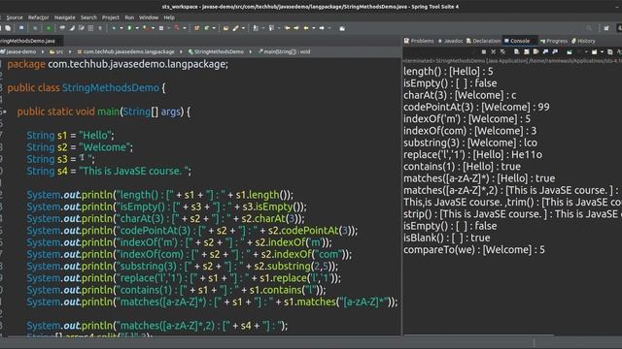Screen dimensions: 622x349
Task: Click the Previous Annotation toolbar icon
Action: (x=271, y=28)
